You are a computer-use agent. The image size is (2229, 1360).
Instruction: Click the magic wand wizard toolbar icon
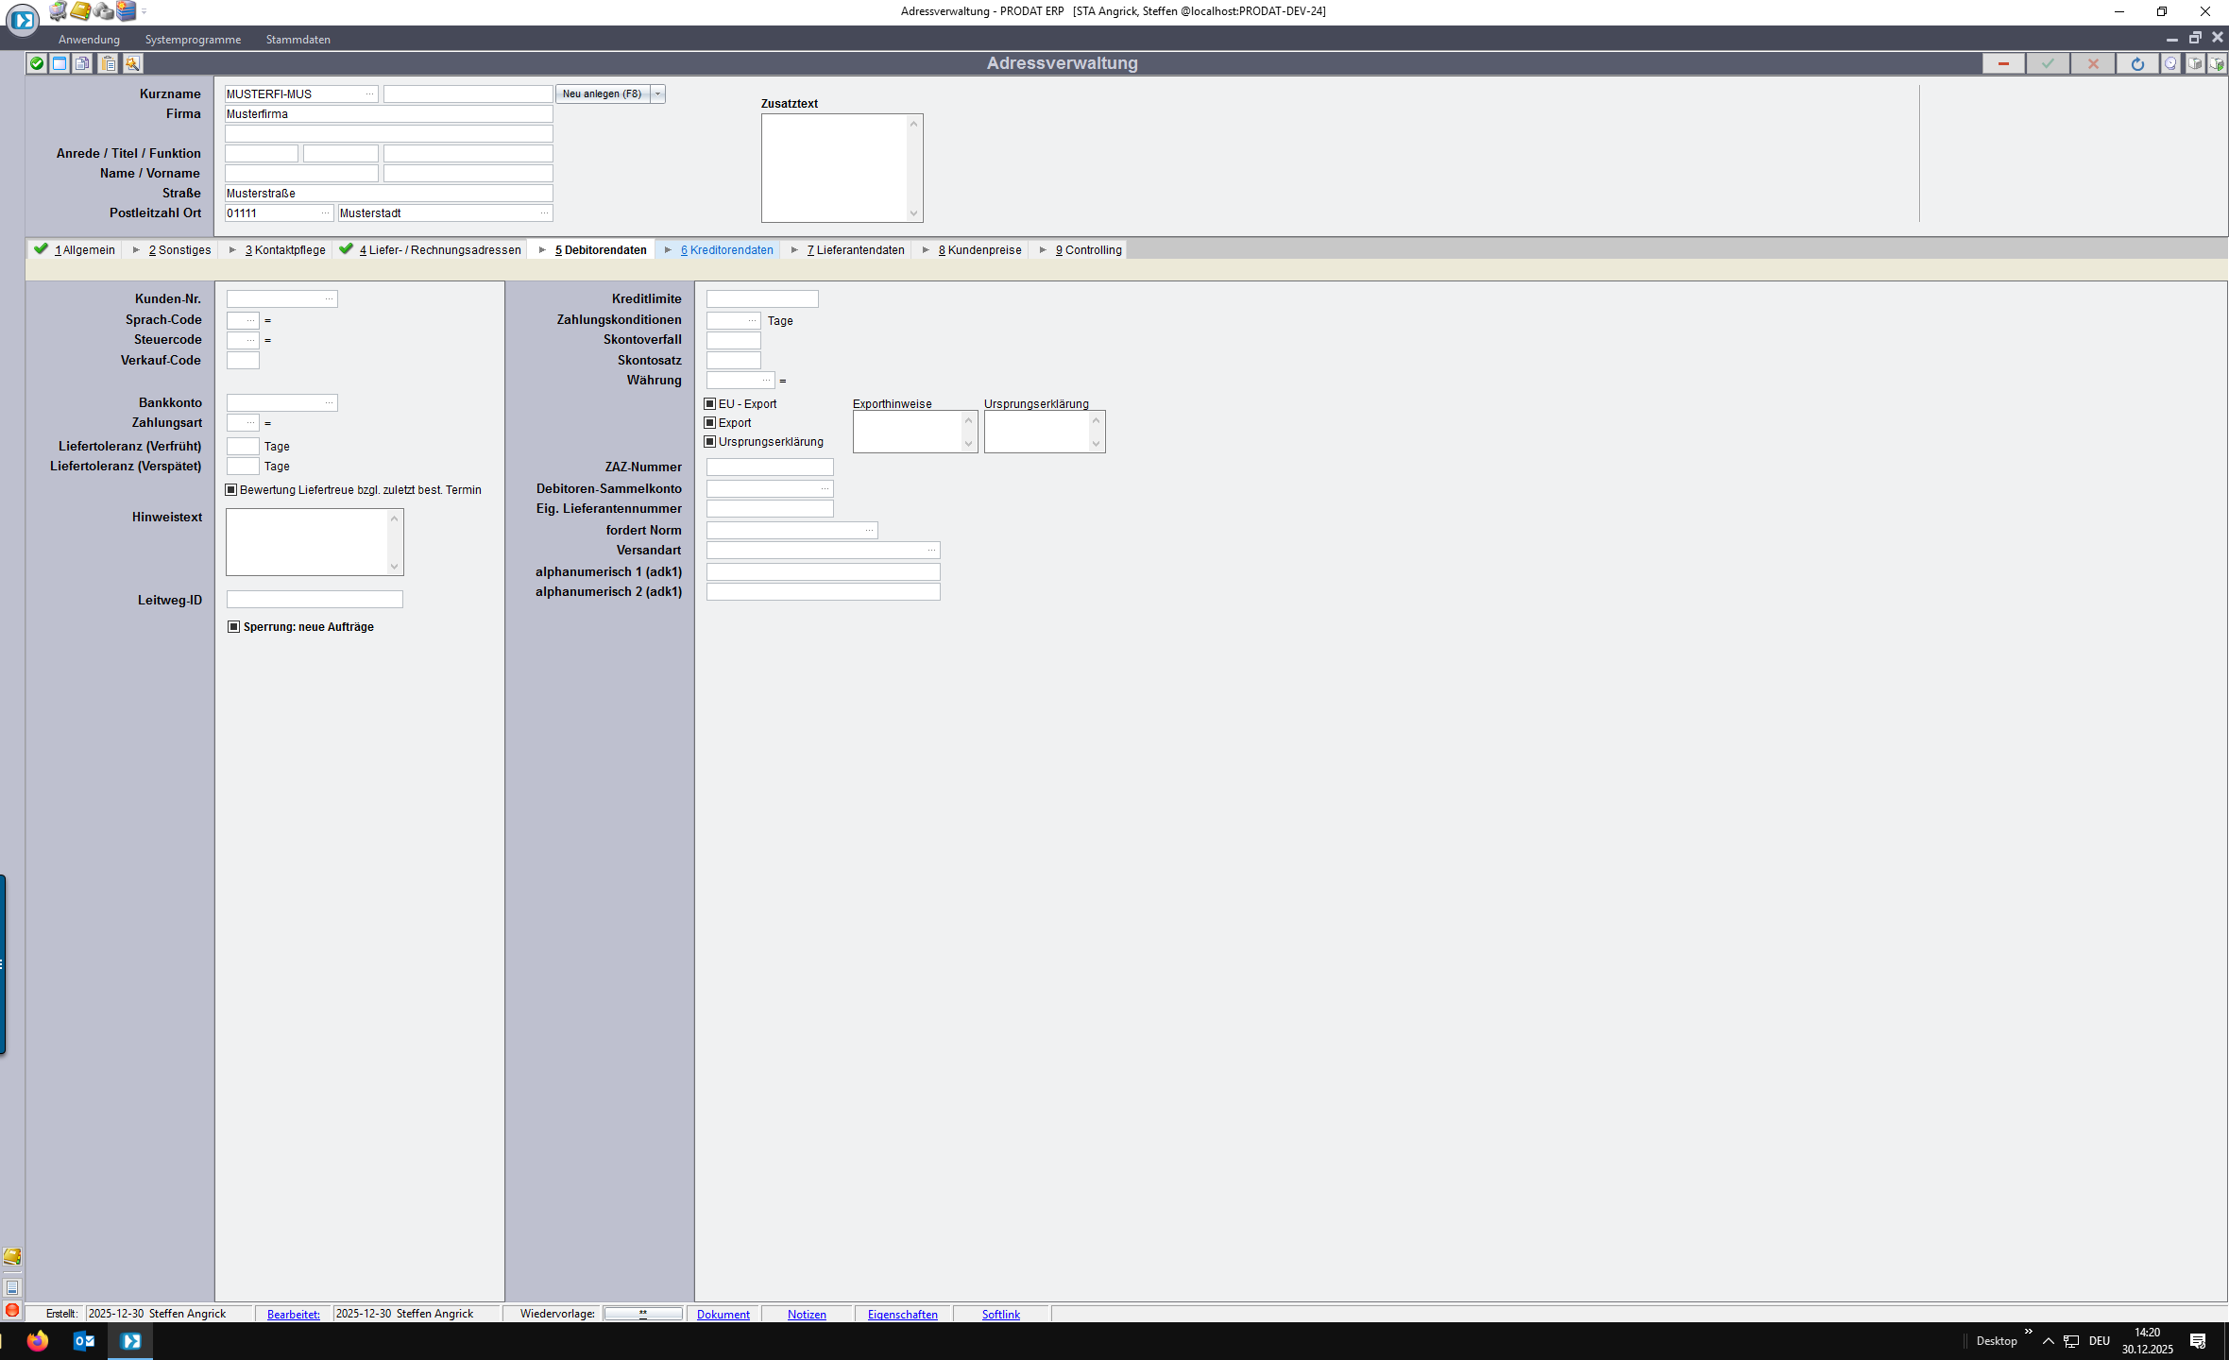point(132,63)
